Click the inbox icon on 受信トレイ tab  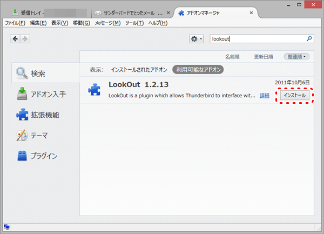click(15, 12)
